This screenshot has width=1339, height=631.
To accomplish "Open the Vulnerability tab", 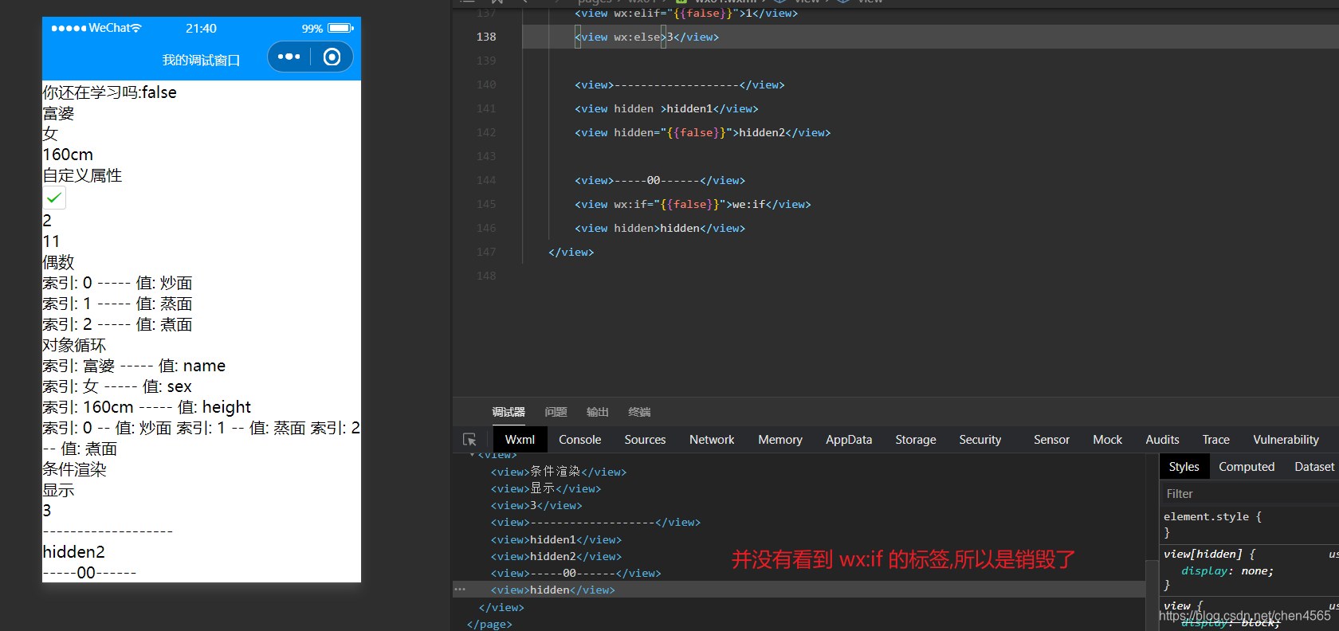I will pyautogui.click(x=1286, y=440).
